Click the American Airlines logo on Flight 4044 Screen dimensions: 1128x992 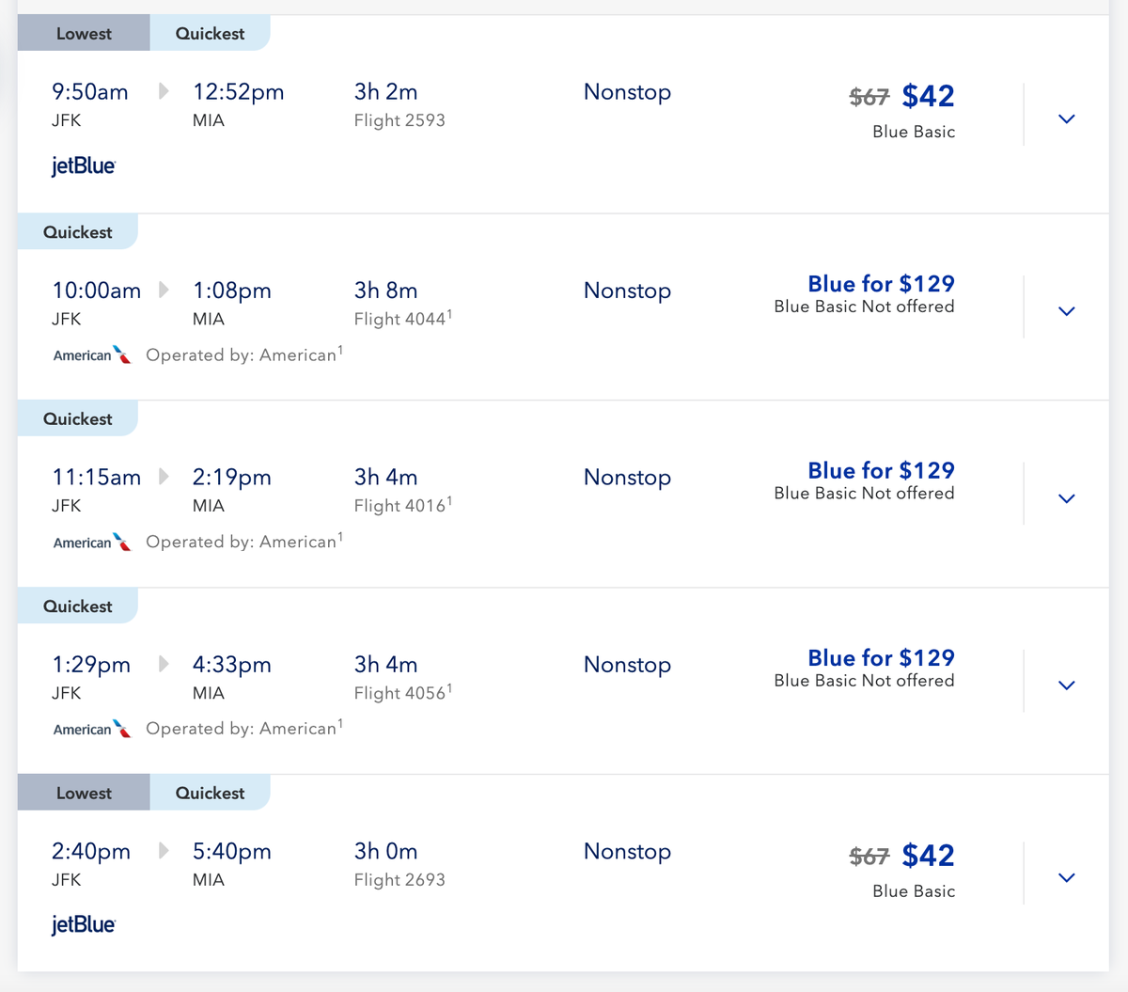[x=91, y=355]
